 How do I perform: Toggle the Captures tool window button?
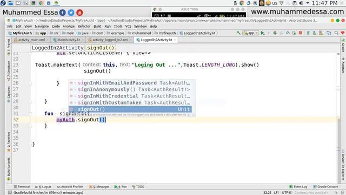(x=9, y=94)
